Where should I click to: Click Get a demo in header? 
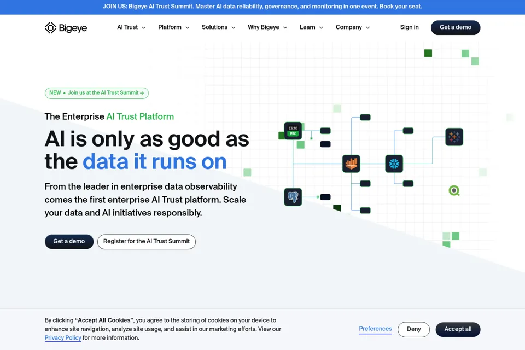click(456, 27)
